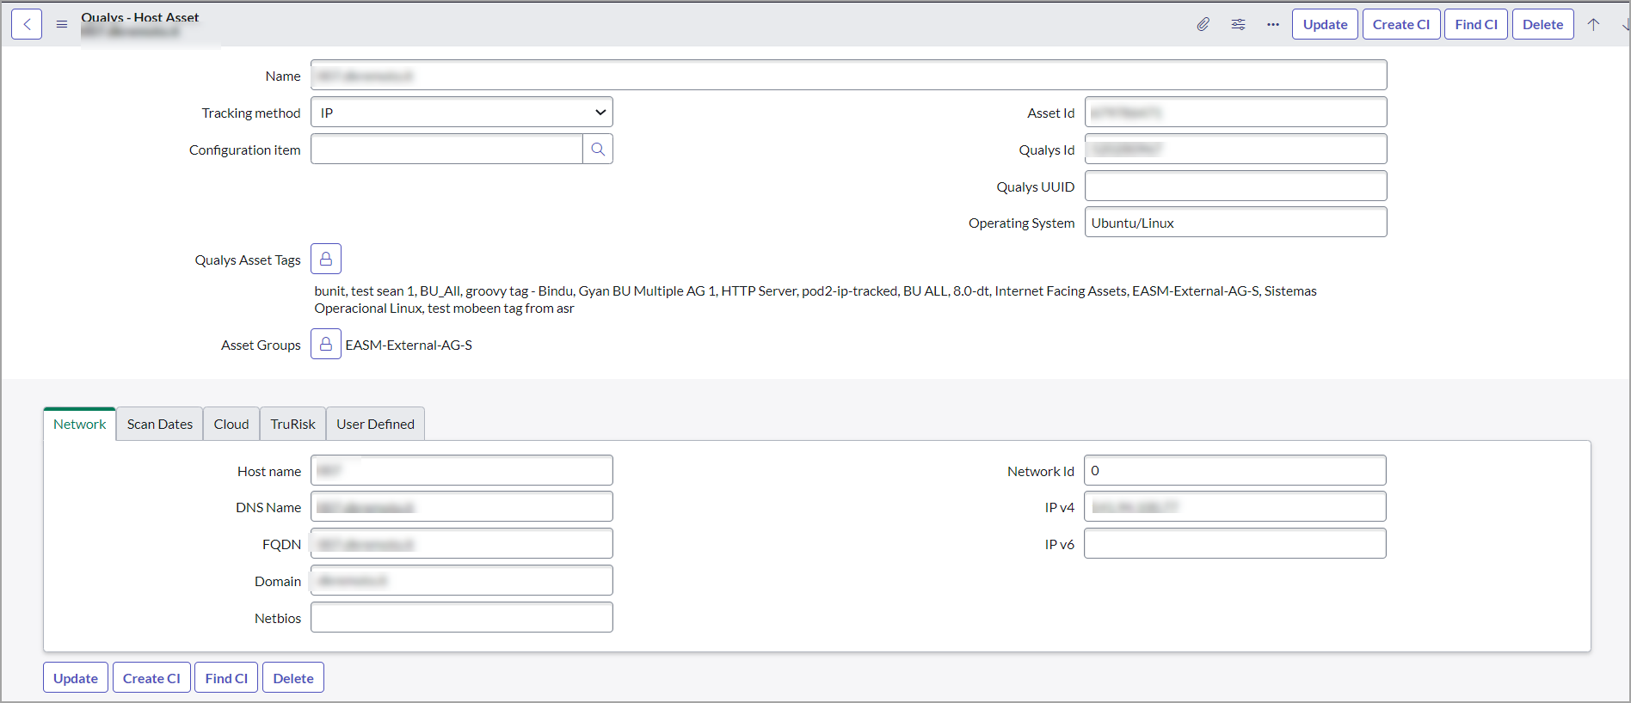Screen dimensions: 1631x703
Task: Click the IP v4 field
Action: (x=1235, y=506)
